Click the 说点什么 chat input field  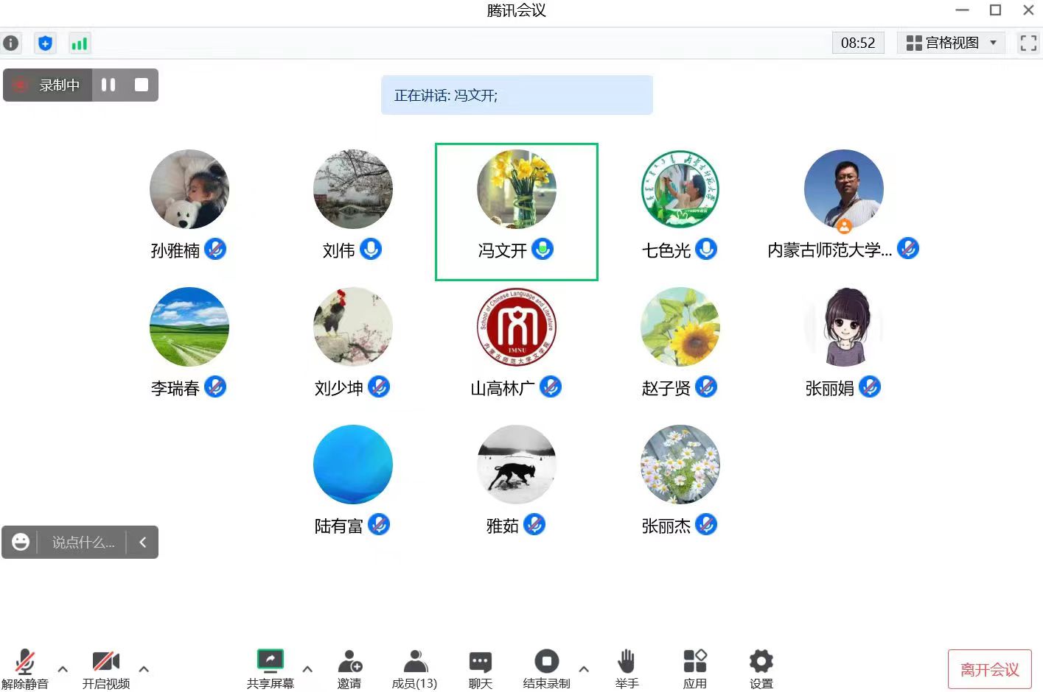coord(83,543)
